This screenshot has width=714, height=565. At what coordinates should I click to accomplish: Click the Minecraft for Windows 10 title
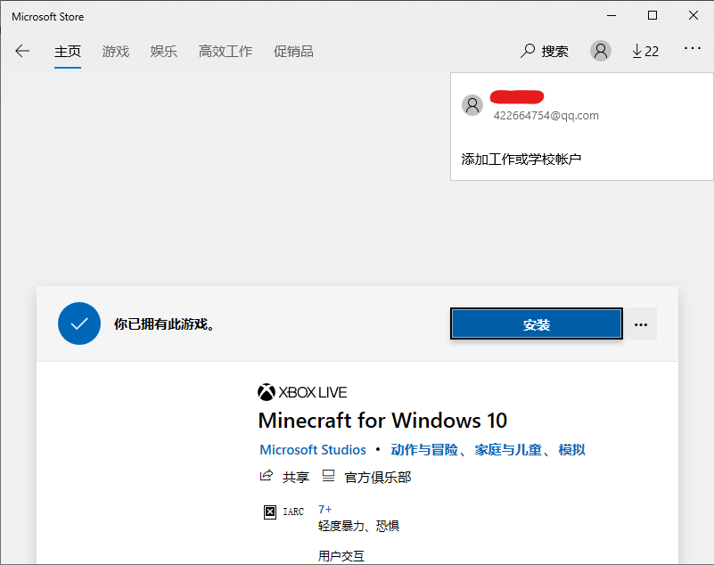382,421
